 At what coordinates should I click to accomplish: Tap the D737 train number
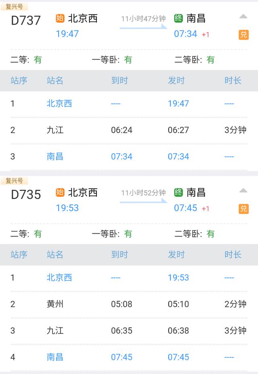[x=26, y=21]
